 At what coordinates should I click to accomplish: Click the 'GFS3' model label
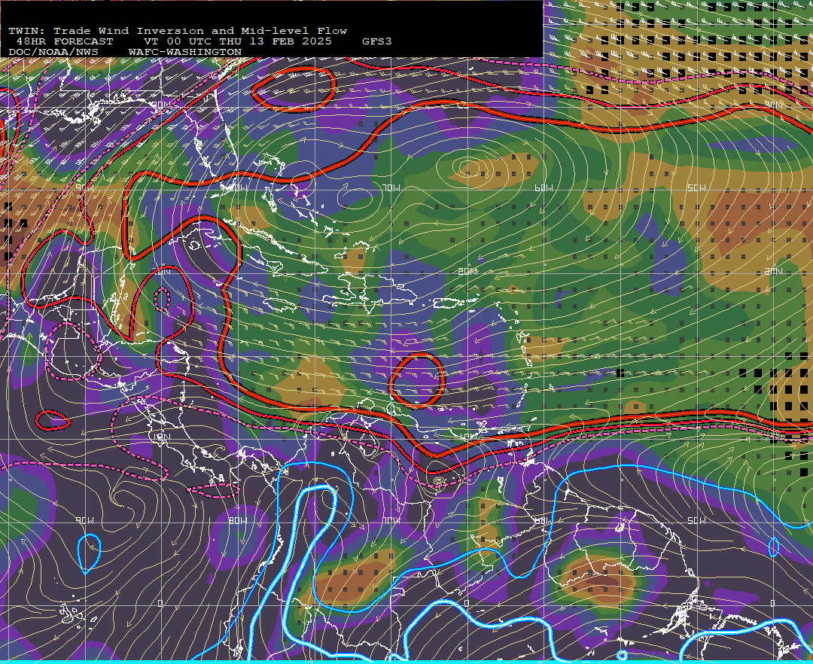376,41
